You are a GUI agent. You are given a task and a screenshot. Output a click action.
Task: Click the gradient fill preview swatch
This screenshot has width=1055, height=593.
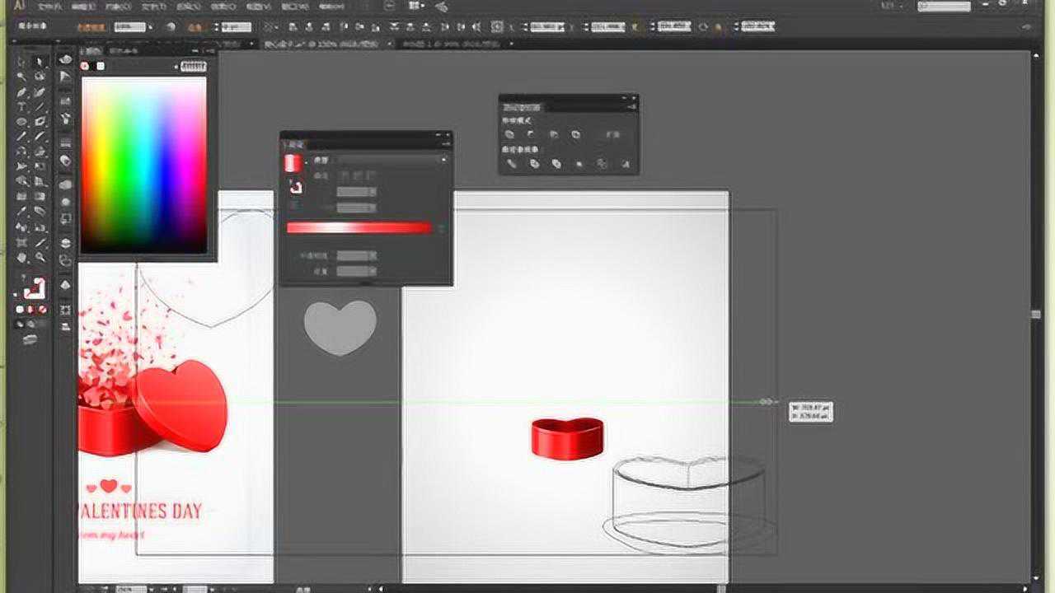coord(293,162)
